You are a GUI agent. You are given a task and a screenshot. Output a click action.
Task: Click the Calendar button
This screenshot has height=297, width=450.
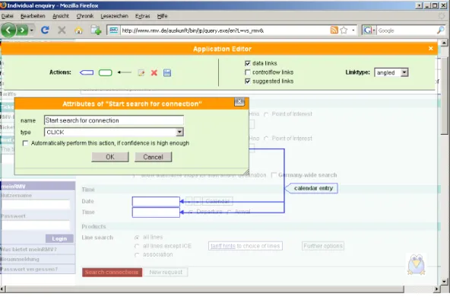coord(217,201)
